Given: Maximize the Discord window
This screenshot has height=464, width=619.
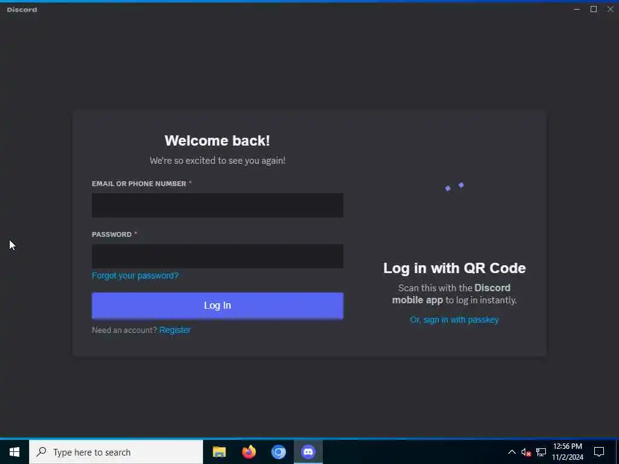Looking at the screenshot, I should 594,9.
